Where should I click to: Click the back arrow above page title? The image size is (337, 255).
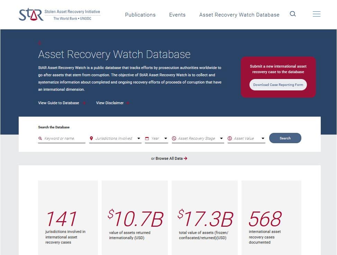tap(40, 43)
